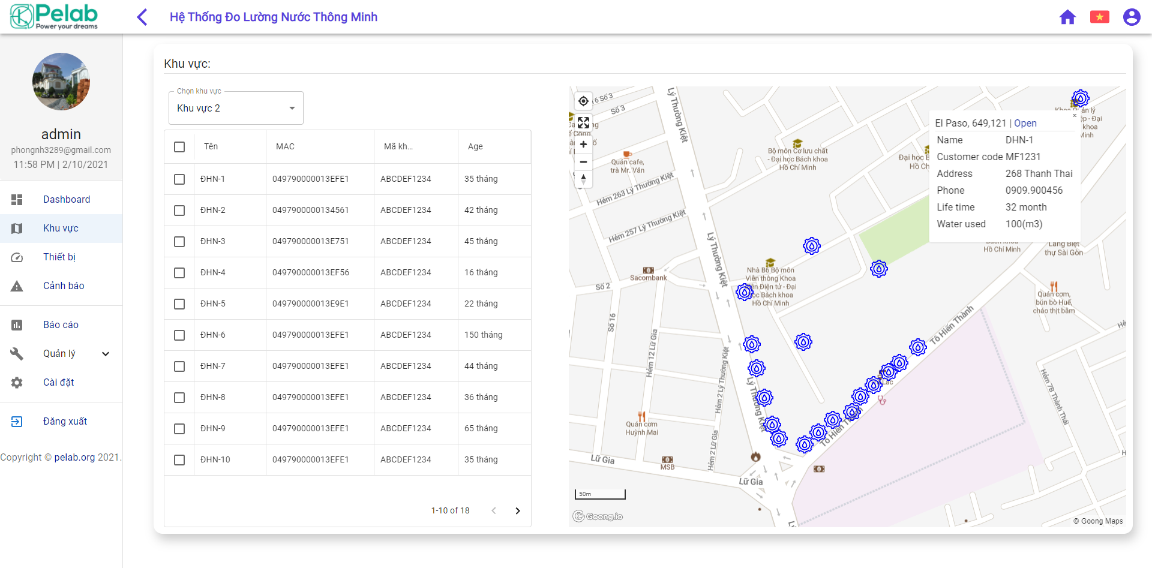
Task: Zoom out on the map
Action: point(583,162)
